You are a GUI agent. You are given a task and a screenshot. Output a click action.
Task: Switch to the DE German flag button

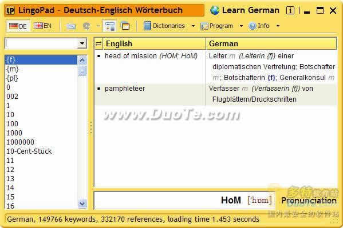point(18,26)
